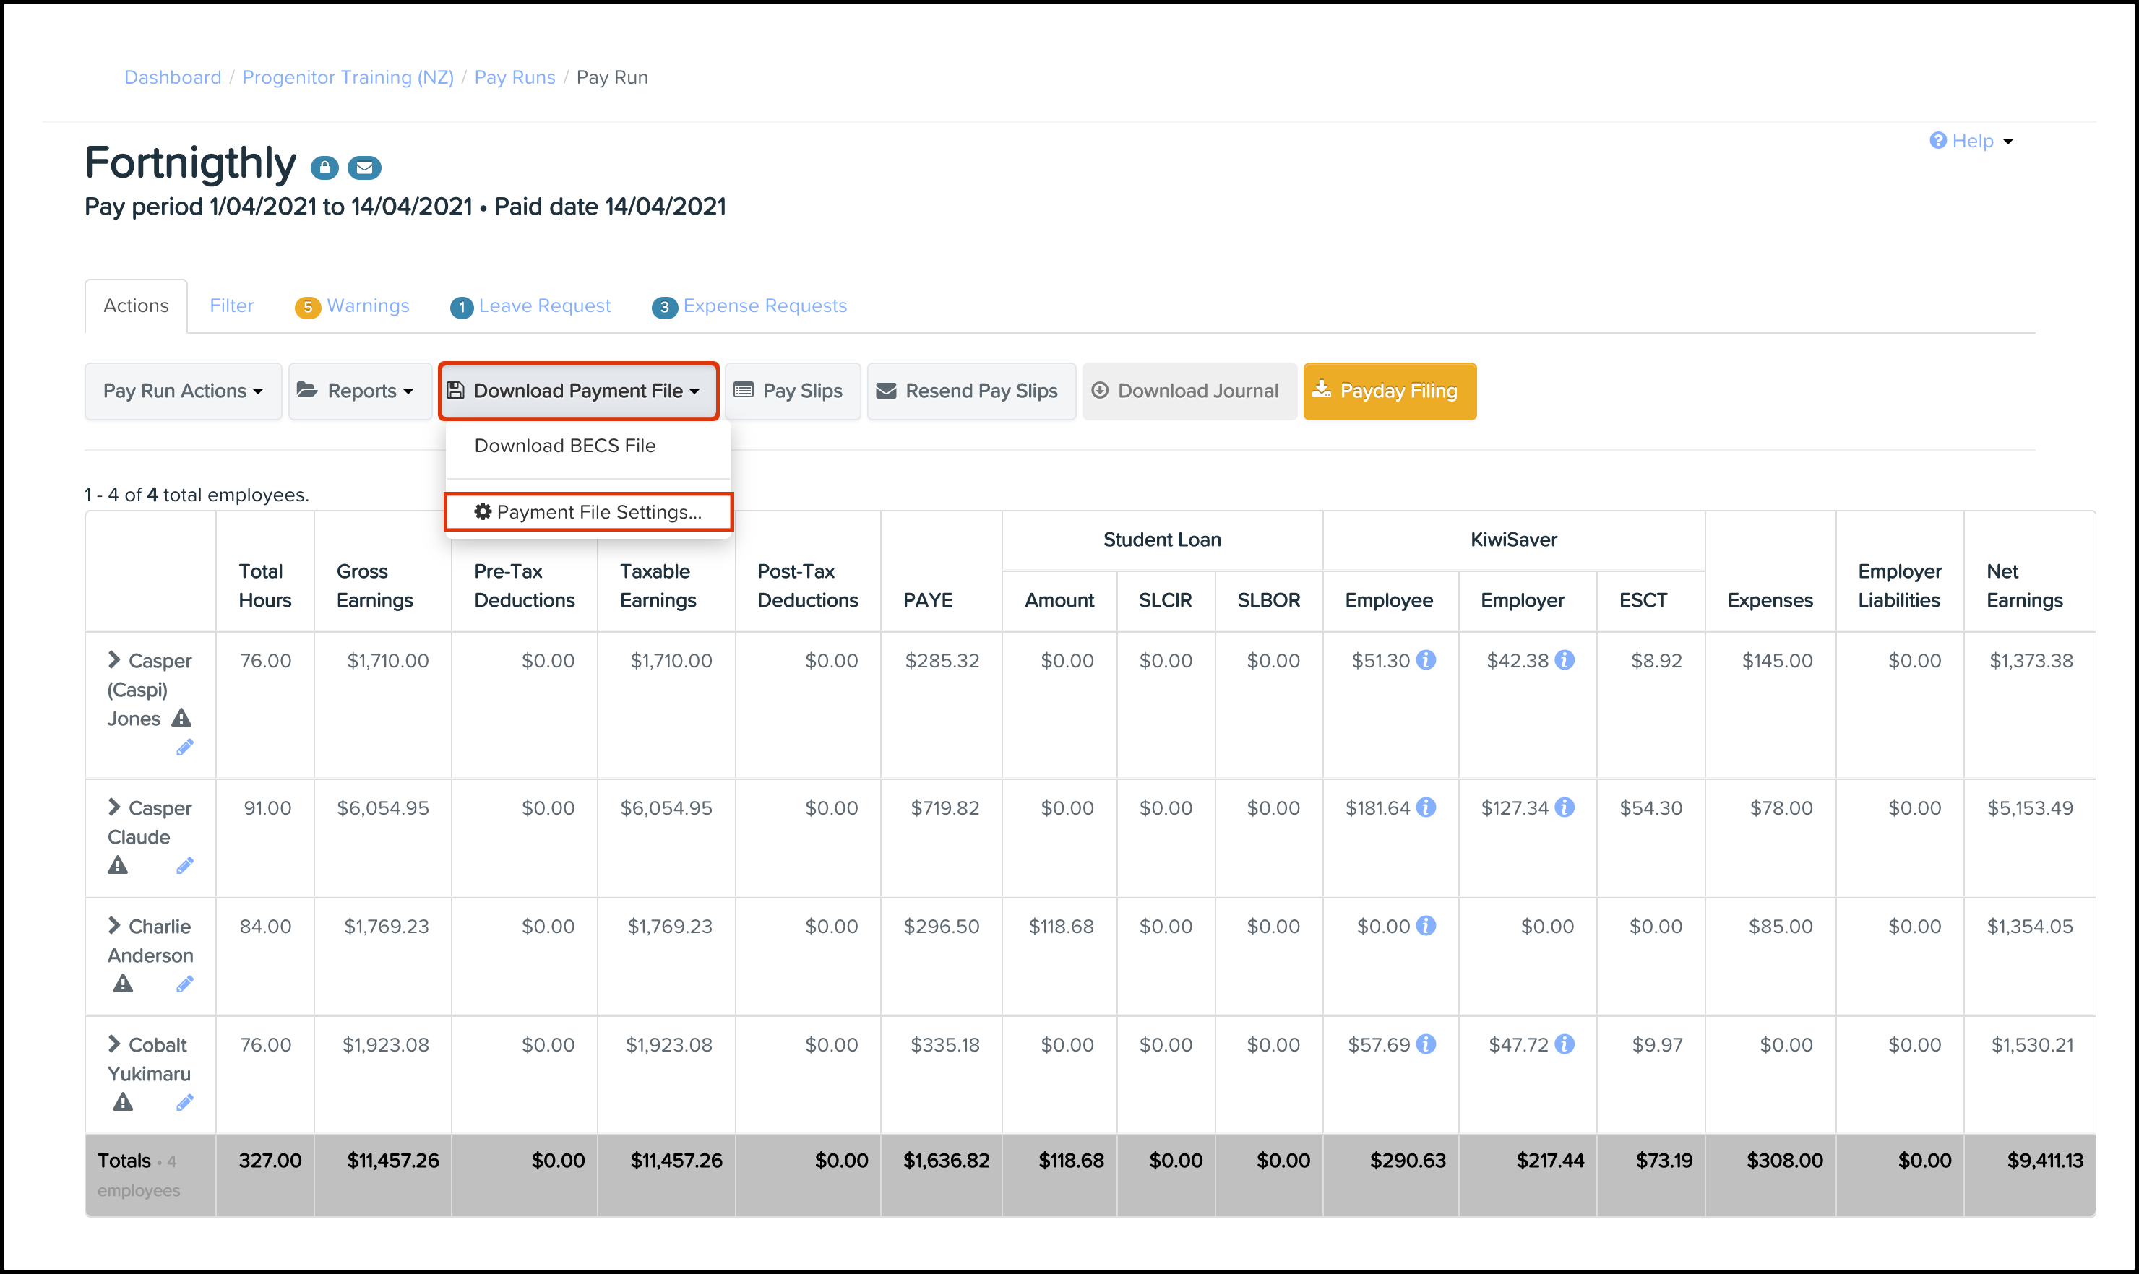Click pencil edit icon for Casper Claude

tap(185, 865)
